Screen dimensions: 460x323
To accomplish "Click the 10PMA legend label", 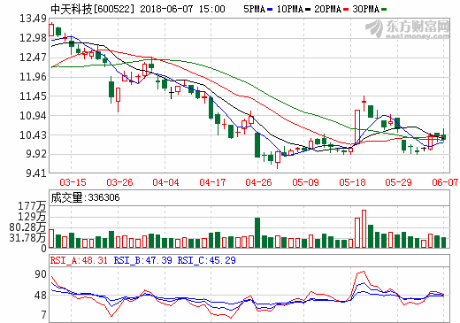I will pyautogui.click(x=290, y=9).
